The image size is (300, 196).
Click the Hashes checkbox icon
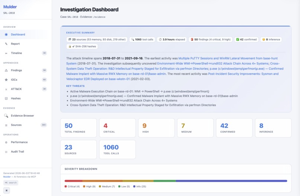click(x=6, y=98)
